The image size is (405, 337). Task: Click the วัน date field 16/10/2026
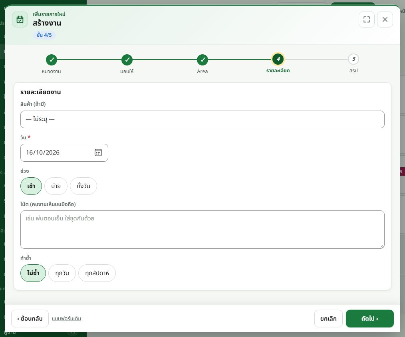pyautogui.click(x=64, y=153)
